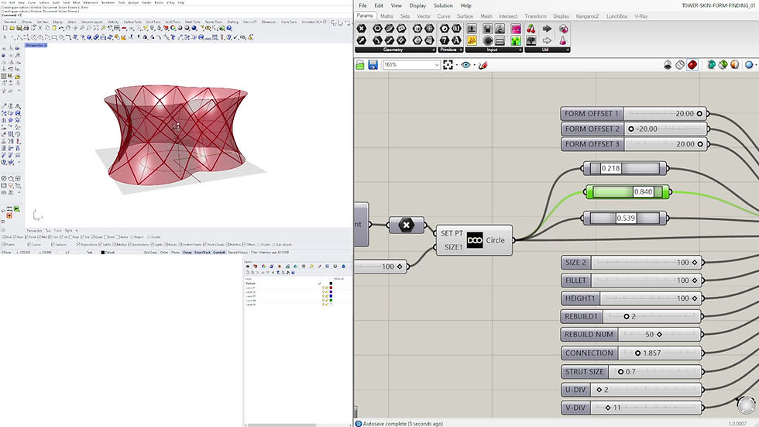
Task: Click the orange preview mesh quality icon
Action: (735, 65)
